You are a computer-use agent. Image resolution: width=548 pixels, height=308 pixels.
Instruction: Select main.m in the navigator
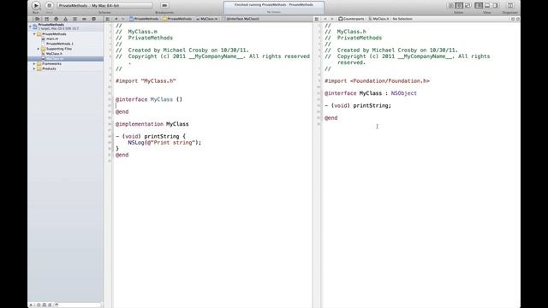point(52,39)
